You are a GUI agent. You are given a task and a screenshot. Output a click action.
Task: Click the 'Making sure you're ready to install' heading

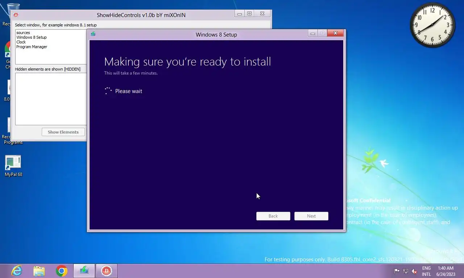pyautogui.click(x=187, y=62)
